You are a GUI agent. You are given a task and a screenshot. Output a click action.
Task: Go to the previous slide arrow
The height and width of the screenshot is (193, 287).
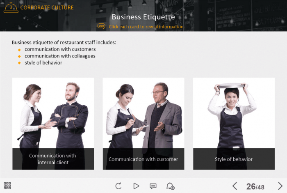pos(235,186)
